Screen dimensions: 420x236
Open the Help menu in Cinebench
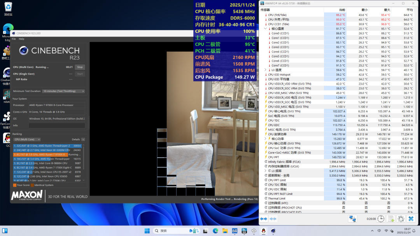(x=21, y=39)
